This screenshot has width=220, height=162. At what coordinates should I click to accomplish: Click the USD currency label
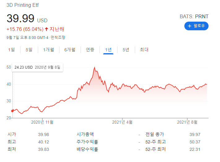point(42,21)
